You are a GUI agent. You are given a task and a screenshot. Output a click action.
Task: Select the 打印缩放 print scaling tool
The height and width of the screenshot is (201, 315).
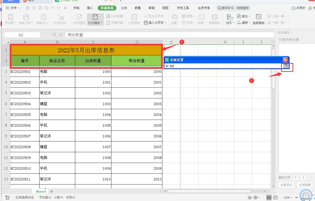[94, 19]
